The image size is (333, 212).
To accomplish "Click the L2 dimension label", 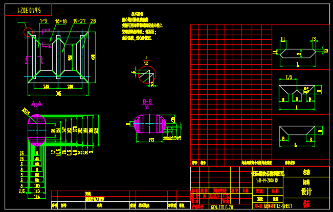I will click(314, 39).
